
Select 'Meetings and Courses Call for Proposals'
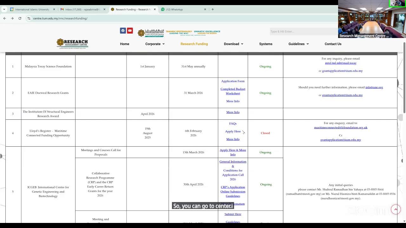click(101, 152)
